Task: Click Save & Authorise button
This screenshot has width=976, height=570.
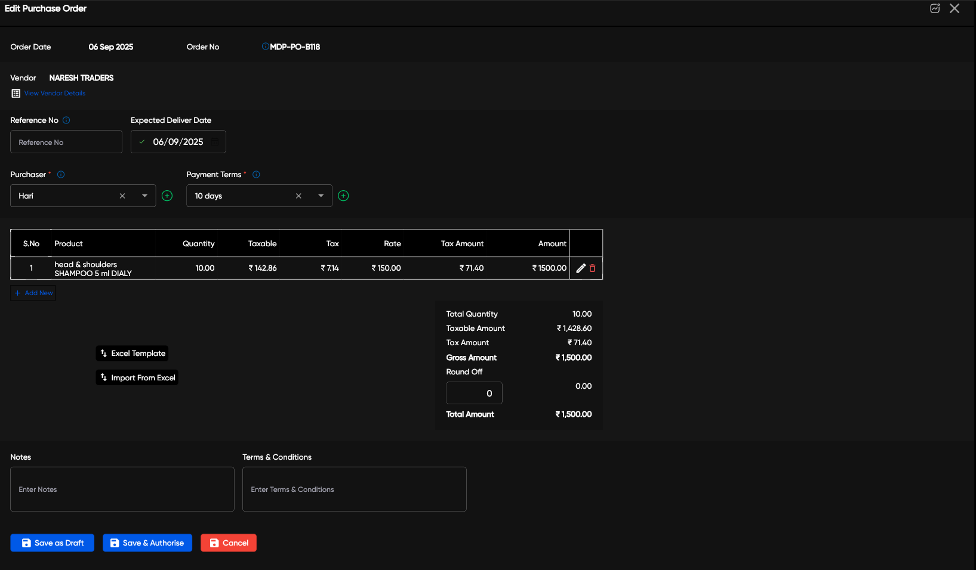Action: click(147, 543)
